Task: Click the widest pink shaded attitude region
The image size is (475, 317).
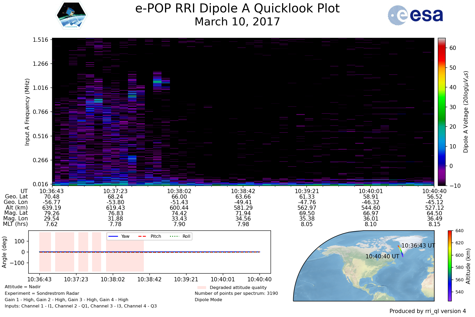Action: (125, 252)
